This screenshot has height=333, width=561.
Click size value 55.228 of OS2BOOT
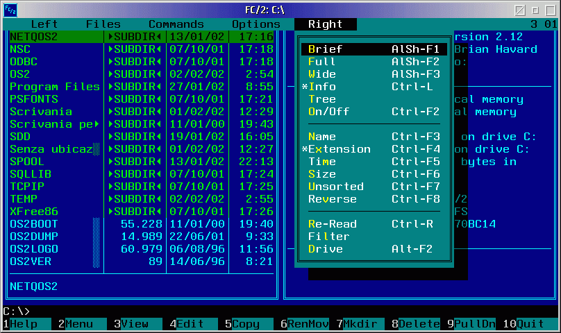click(142, 224)
